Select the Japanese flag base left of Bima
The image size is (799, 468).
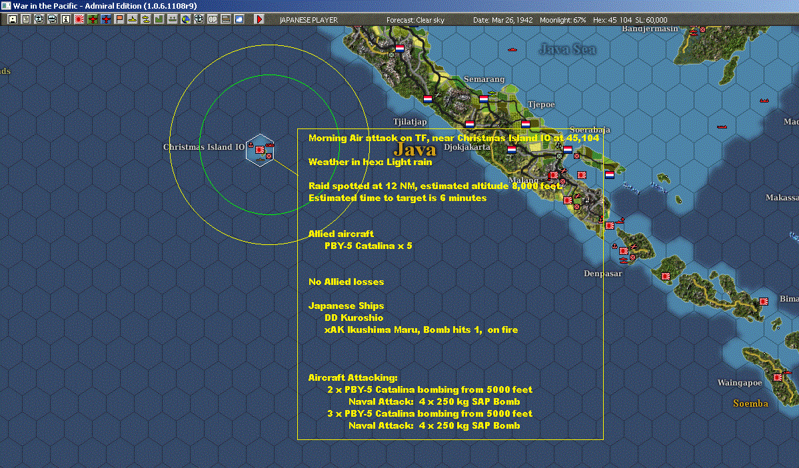(x=763, y=302)
